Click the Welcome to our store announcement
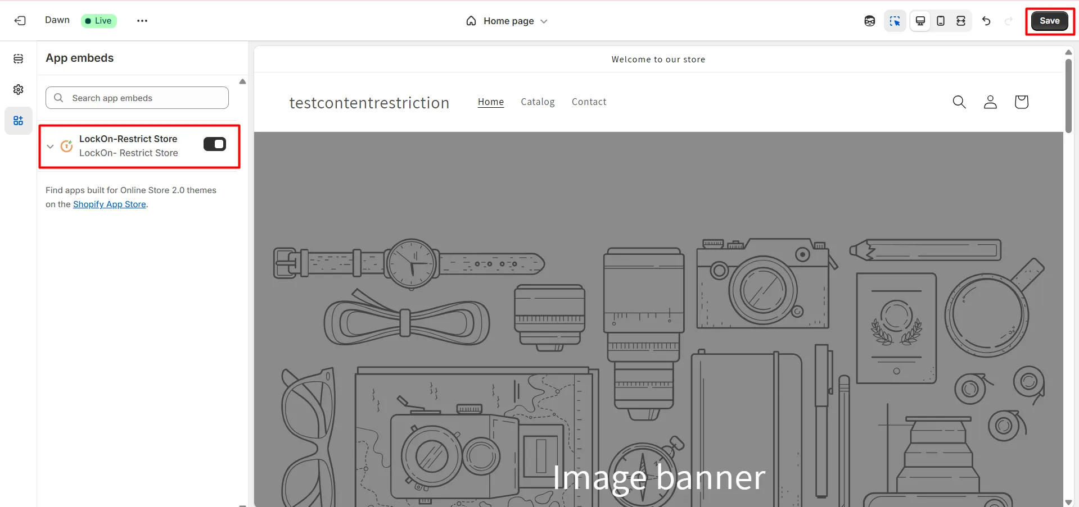 coord(658,60)
